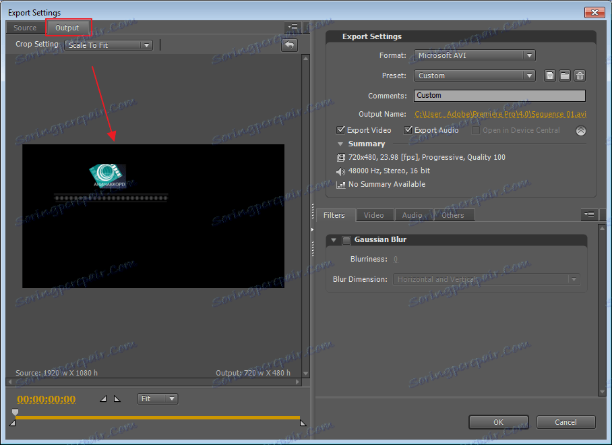Viewport: 612px width, 445px height.
Task: Click preview horizontal scrollbar right arrow
Action: tap(297, 382)
